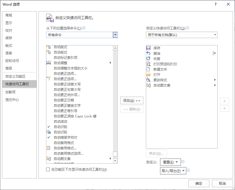This screenshot has height=190, width=235.
Task: Open the 轻松访问 options category
Action: [x=19, y=61]
